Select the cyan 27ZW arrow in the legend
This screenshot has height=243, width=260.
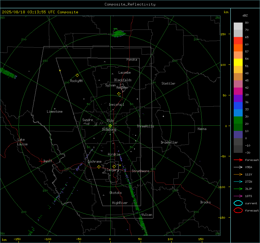pos(238,182)
